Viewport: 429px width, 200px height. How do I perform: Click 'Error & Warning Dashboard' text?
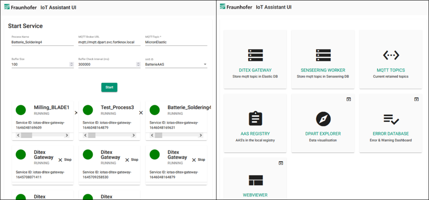391,140
